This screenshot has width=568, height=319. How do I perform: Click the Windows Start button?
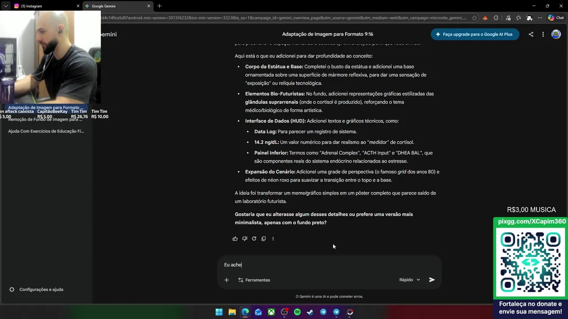(219, 312)
